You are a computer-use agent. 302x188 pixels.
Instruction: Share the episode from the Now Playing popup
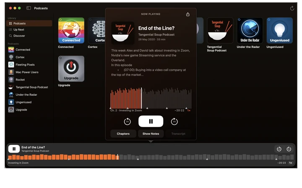187,14
